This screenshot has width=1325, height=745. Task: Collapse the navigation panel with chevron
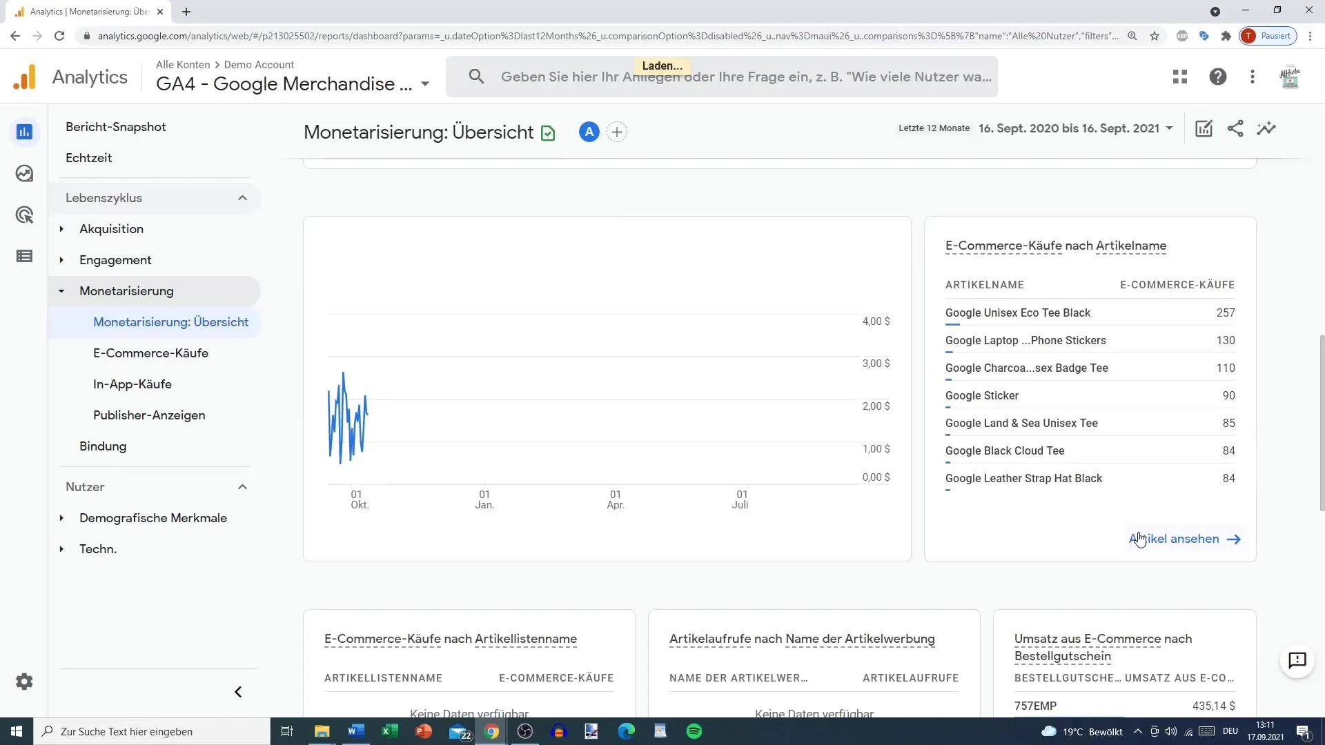click(x=238, y=692)
